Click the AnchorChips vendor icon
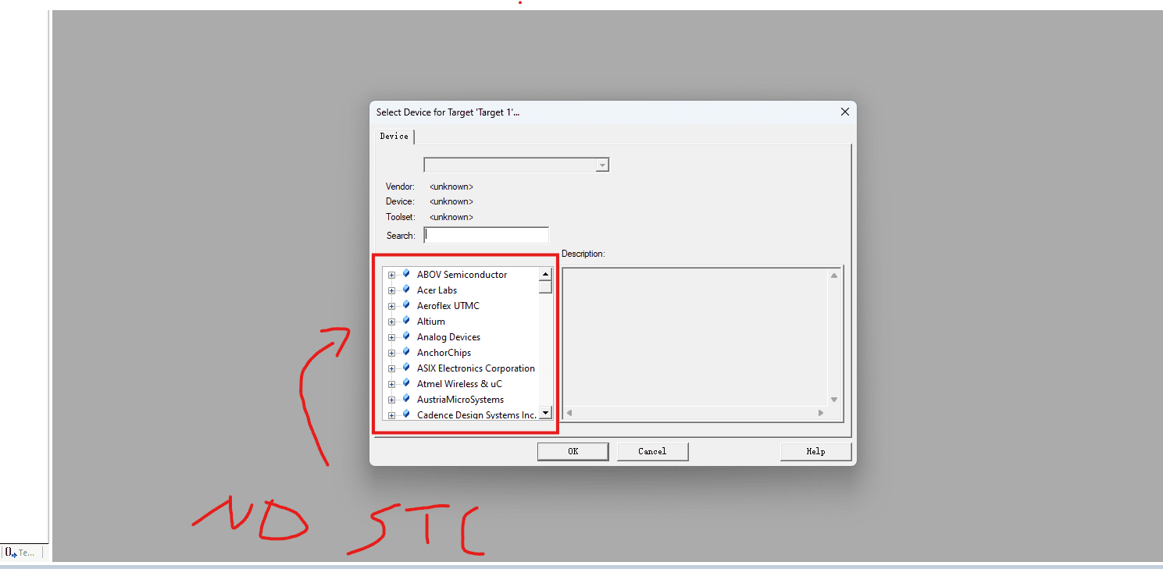 click(x=406, y=352)
